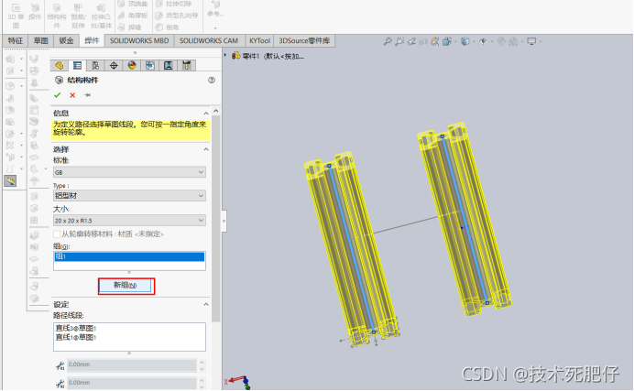This screenshot has height=391, width=634.
Task: Click the Previous View icon
Action: point(411,41)
